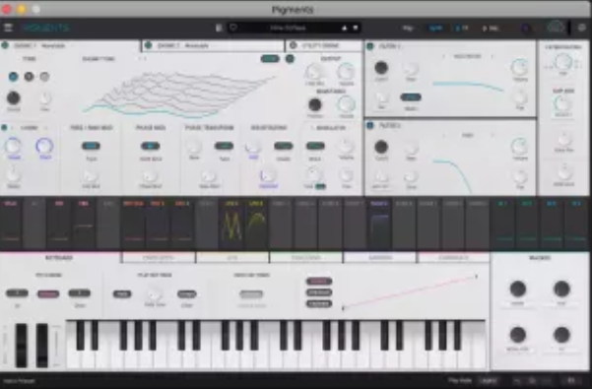
Task: Switch to the LFO modulation tab
Action: [232, 258]
